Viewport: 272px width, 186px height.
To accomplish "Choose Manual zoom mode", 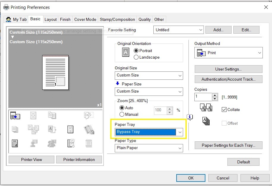I will [122, 114].
